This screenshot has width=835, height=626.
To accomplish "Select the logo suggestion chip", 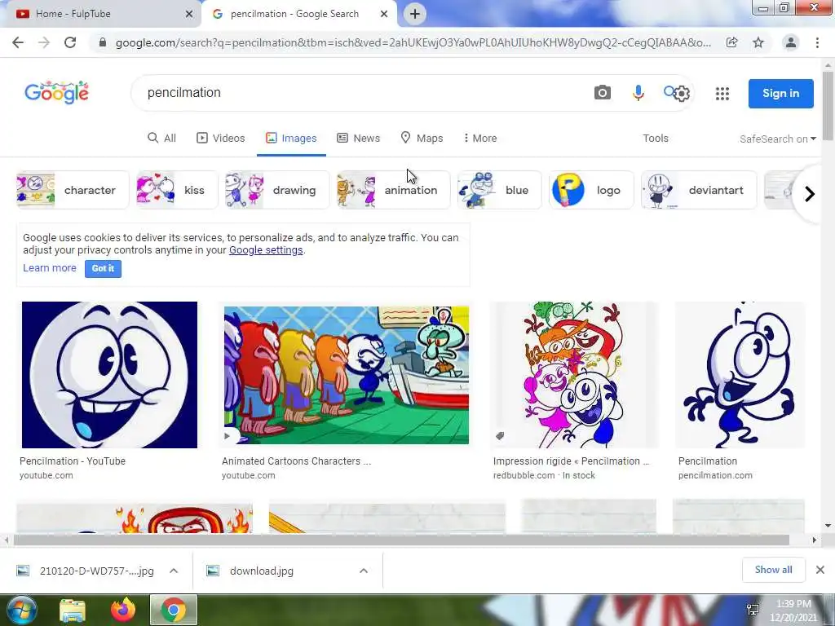I will click(x=591, y=190).
